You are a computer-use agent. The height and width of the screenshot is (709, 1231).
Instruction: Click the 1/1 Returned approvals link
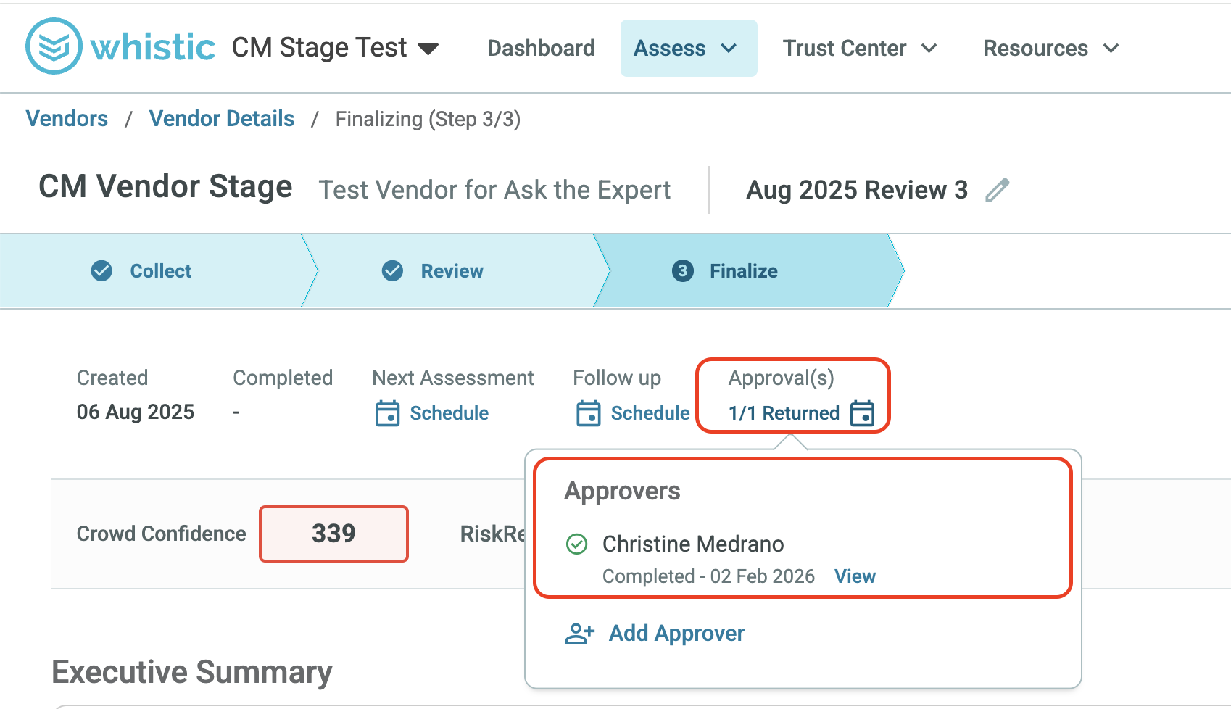pos(784,413)
